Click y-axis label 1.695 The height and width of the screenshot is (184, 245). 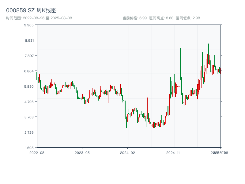pos(29,148)
